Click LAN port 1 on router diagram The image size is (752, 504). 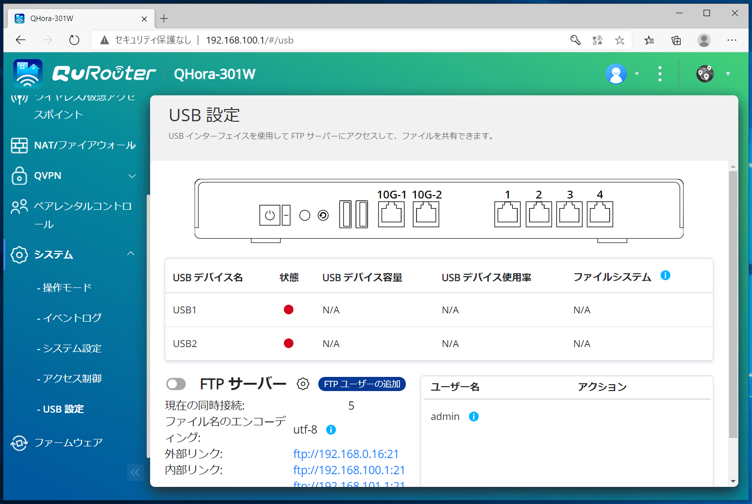tap(508, 214)
